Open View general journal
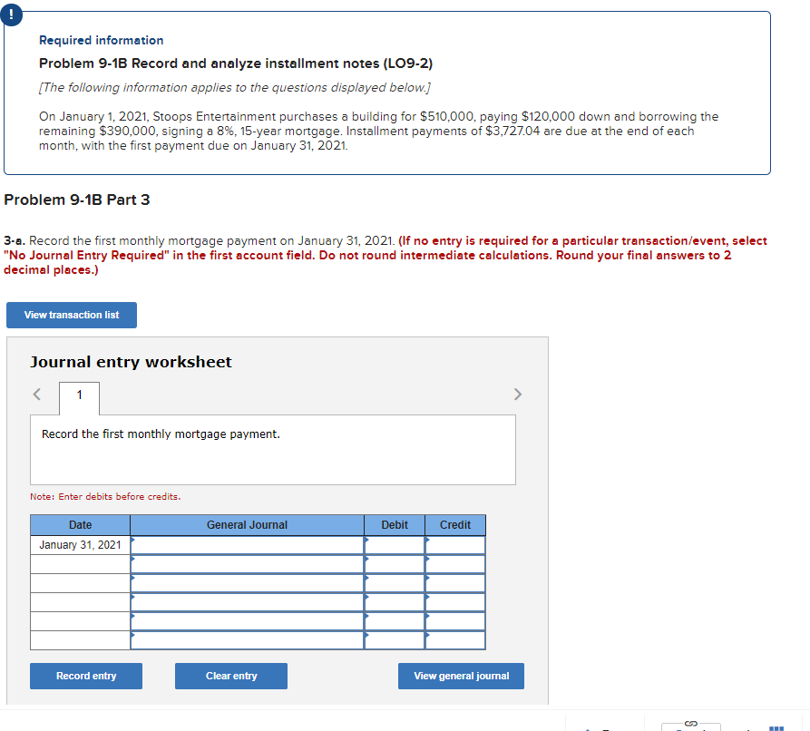 [x=461, y=676]
